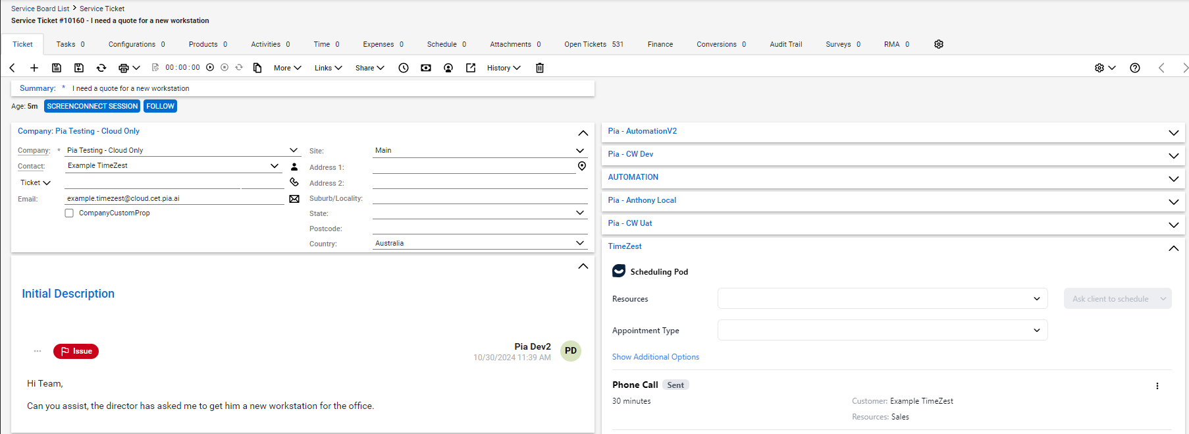Go back using the toolbar back arrow
The image size is (1189, 434).
click(13, 68)
